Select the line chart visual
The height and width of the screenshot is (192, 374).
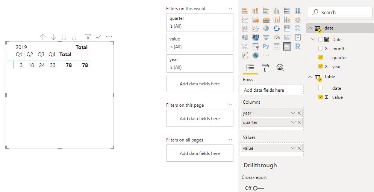[x=245, y=19]
